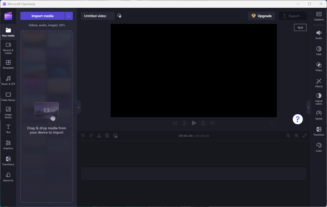Image resolution: width=327 pixels, height=207 pixels.
Task: Open the Graphics panel
Action: click(8, 145)
